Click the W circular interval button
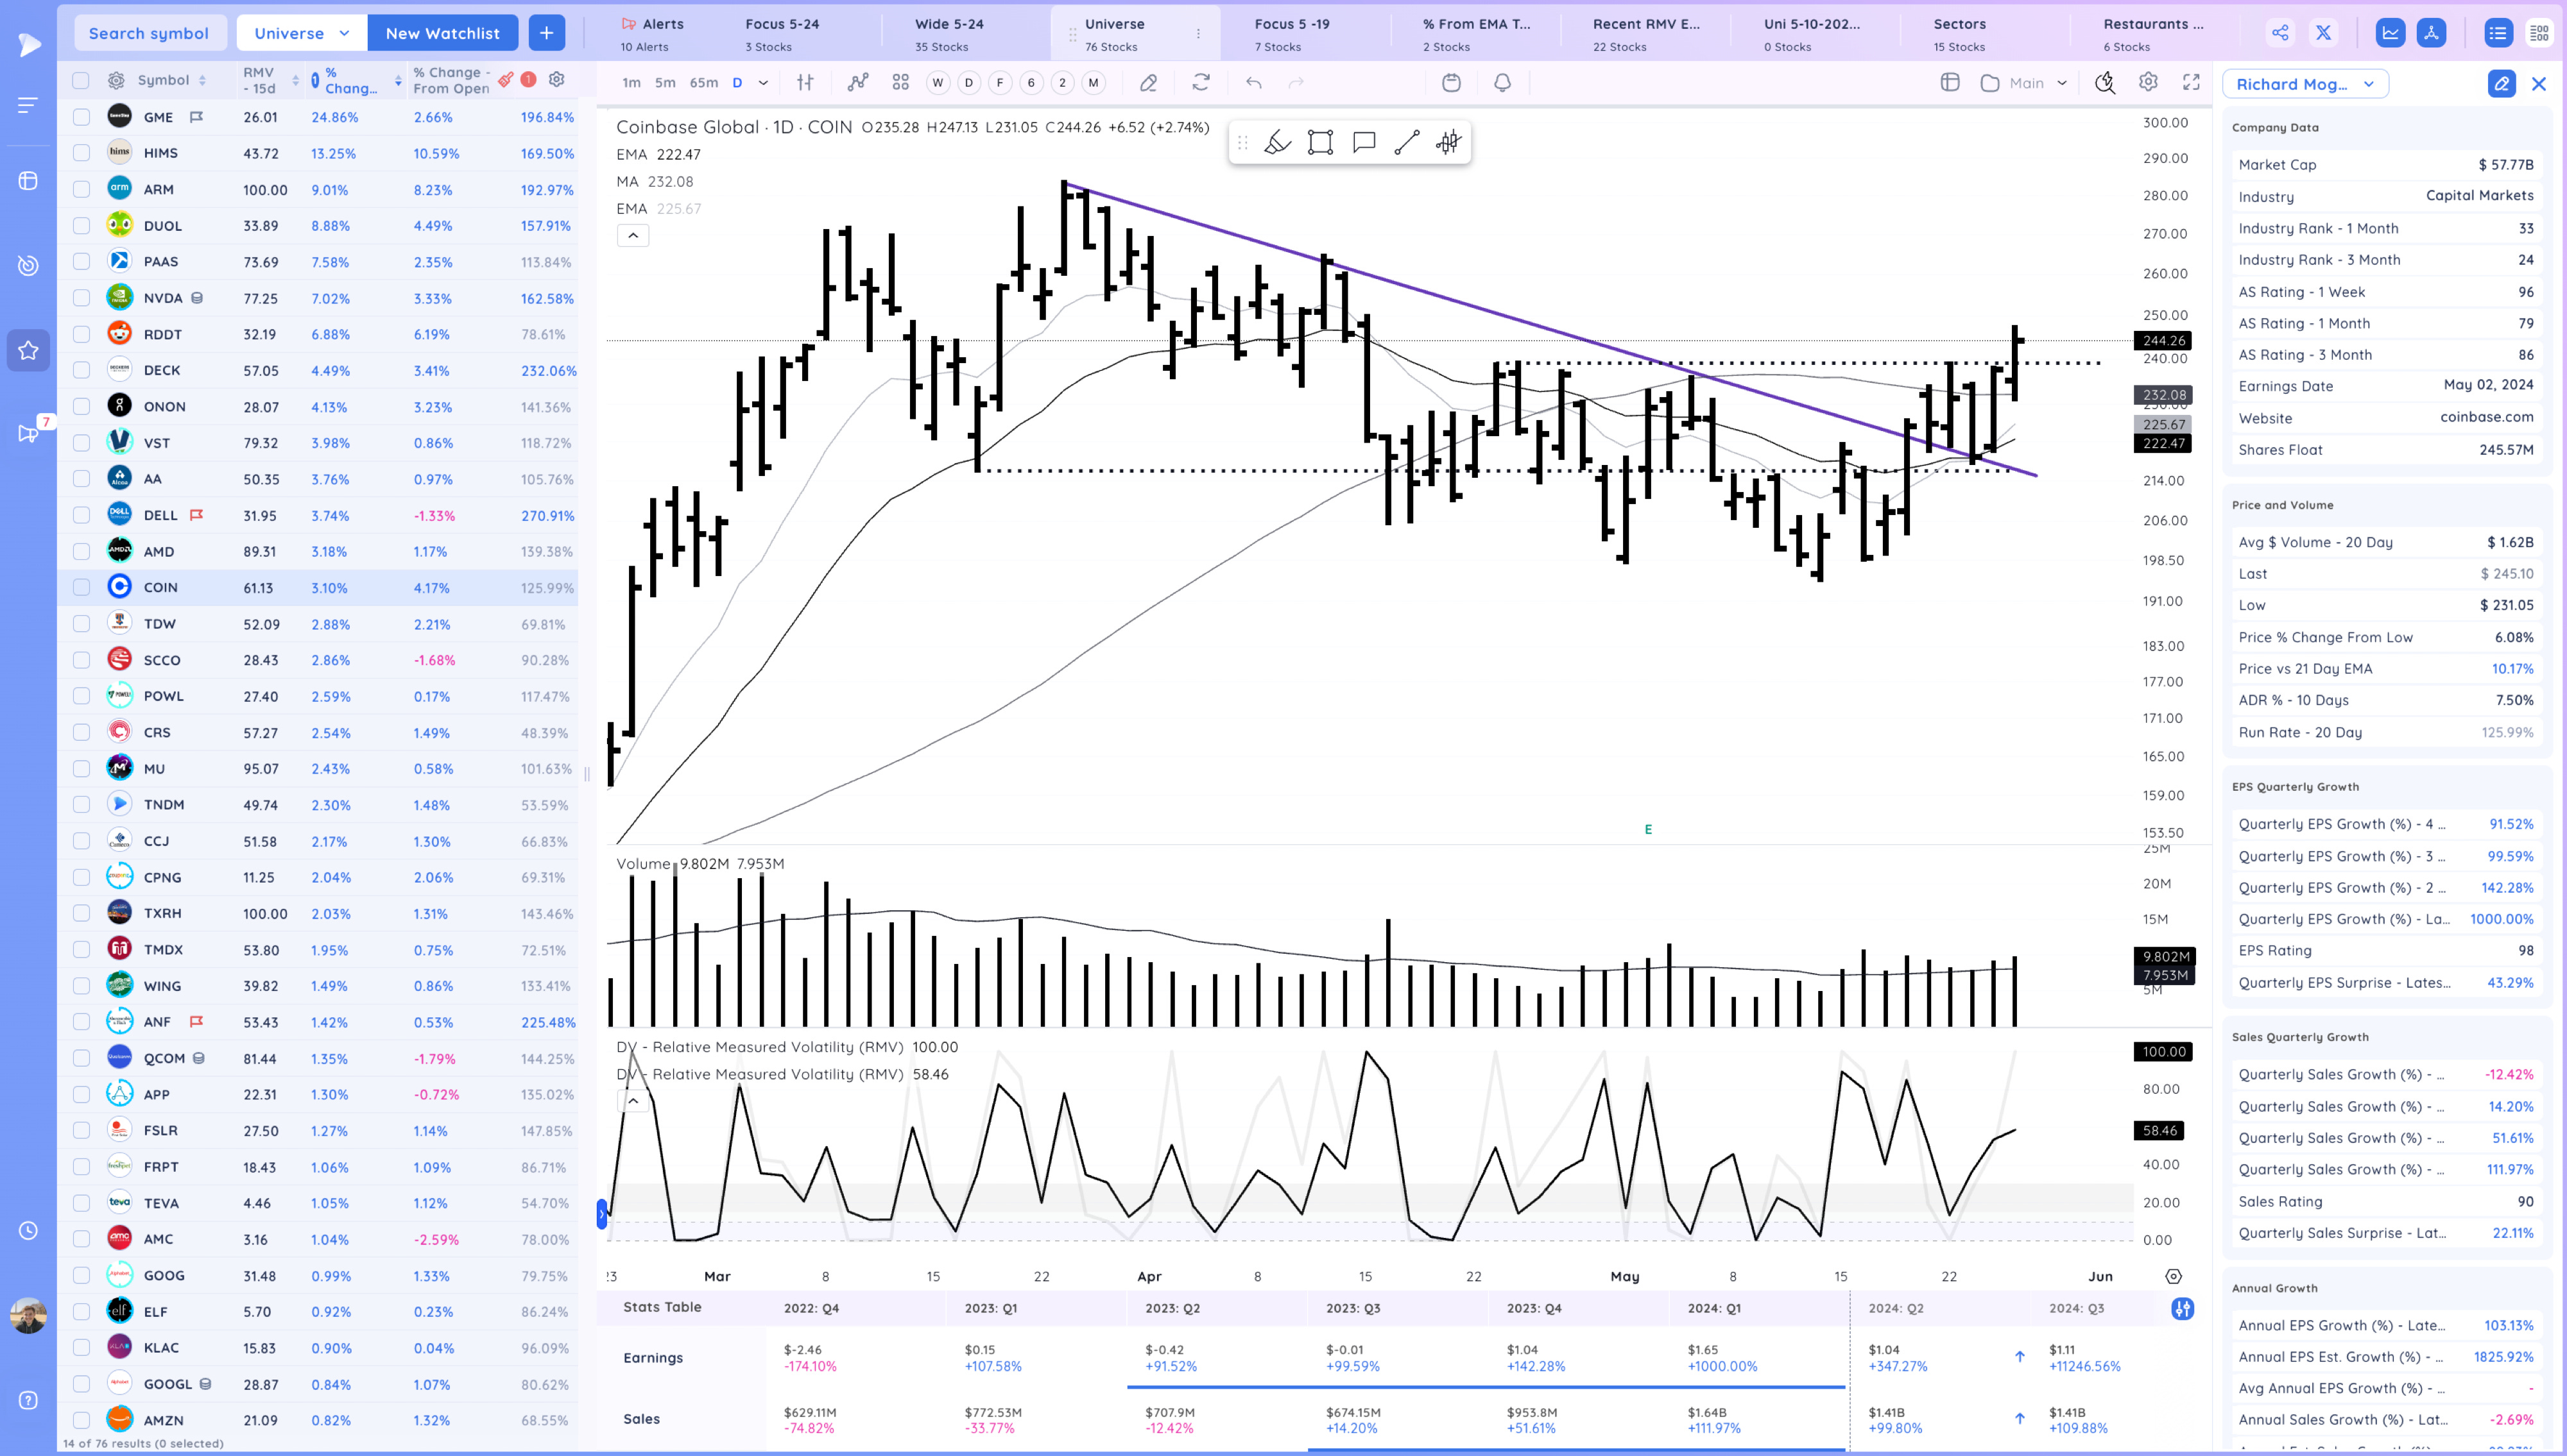 coord(938,83)
